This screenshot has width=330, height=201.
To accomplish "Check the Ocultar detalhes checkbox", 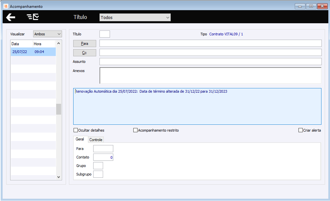I will pyautogui.click(x=76, y=130).
